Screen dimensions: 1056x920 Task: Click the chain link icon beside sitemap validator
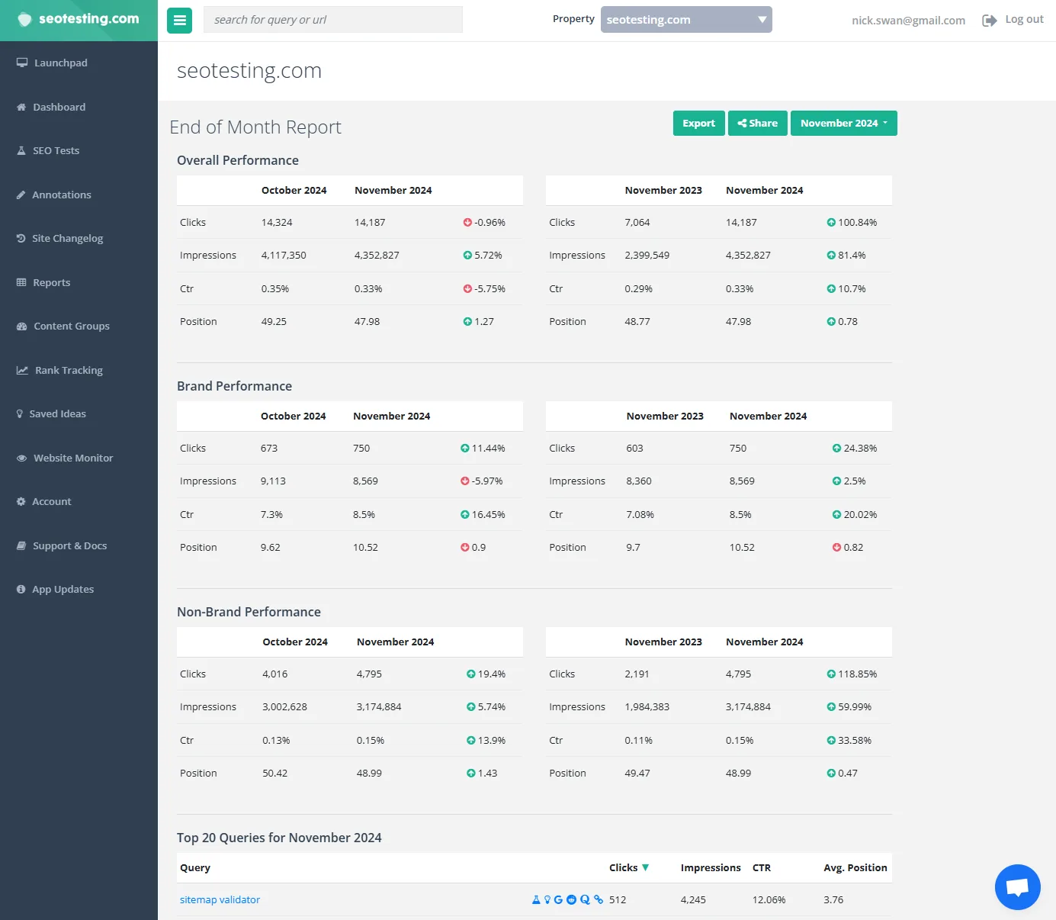[x=598, y=899]
